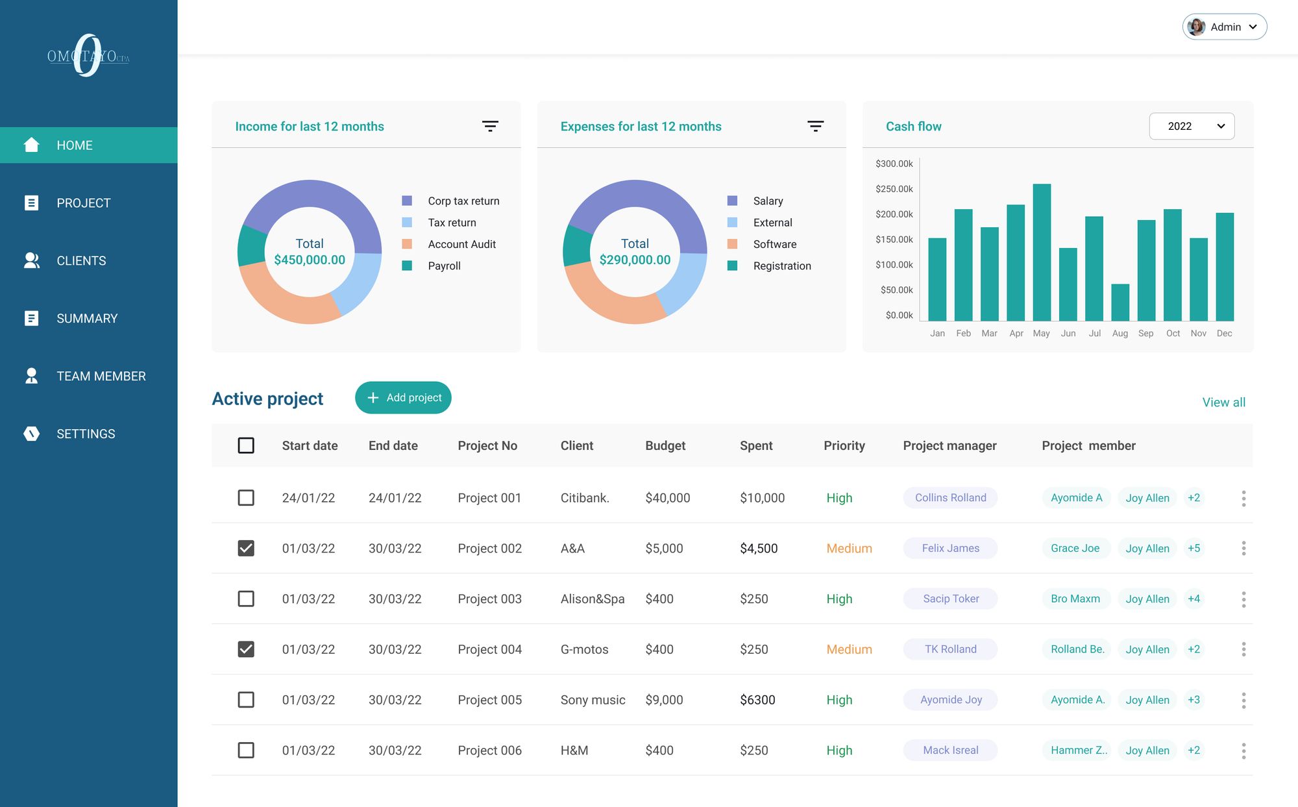Image resolution: width=1298 pixels, height=807 pixels.
Task: Show the +5 hidden members for Project 002
Action: pyautogui.click(x=1194, y=548)
